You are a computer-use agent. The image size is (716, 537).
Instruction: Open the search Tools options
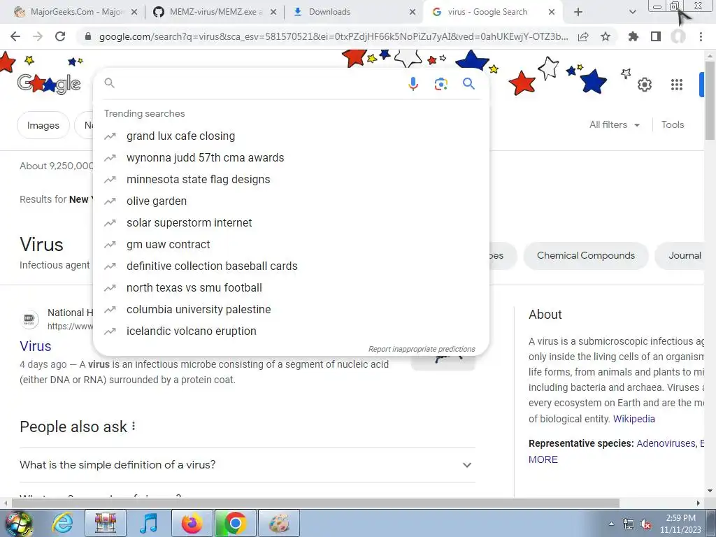click(x=672, y=124)
